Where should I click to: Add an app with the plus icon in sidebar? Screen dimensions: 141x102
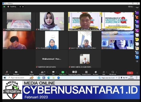[137, 61]
